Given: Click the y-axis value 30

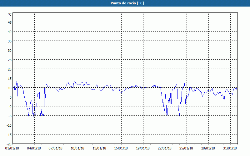Looking at the screenshot, I should coord(10,51).
